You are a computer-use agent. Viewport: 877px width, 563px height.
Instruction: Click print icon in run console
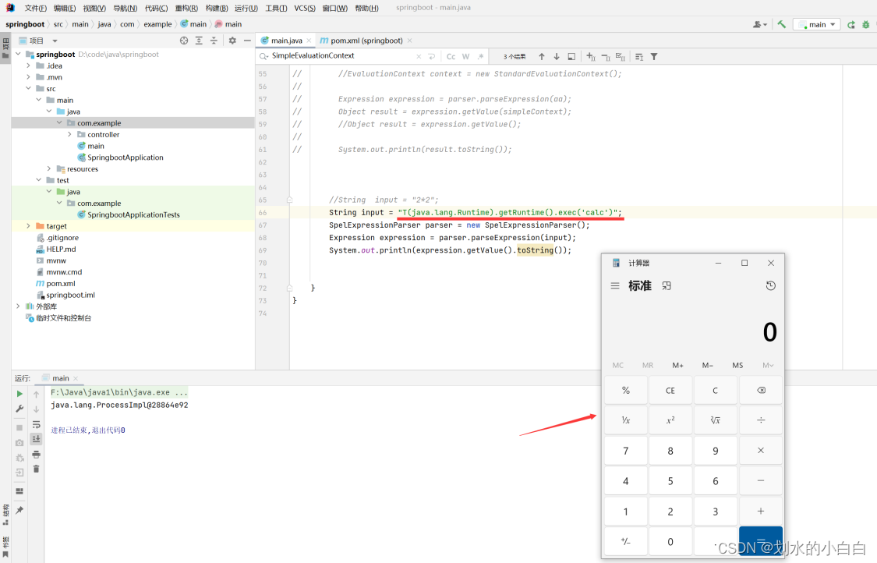37,454
